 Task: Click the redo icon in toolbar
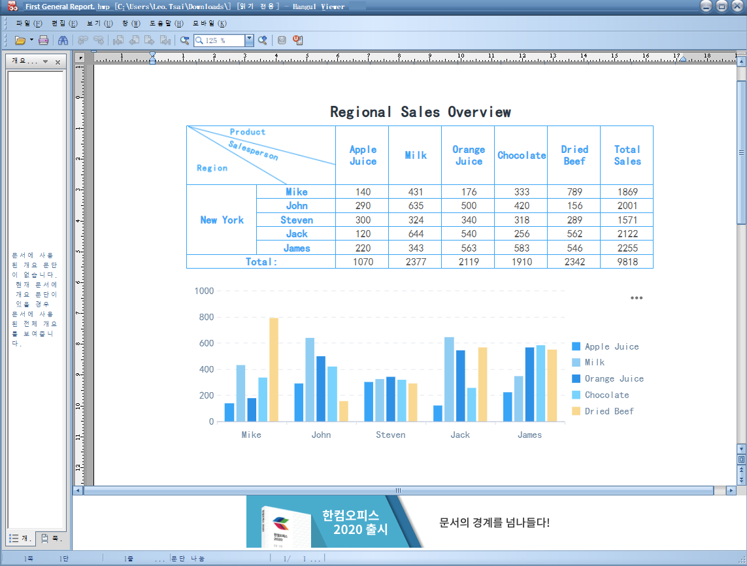[x=99, y=41]
